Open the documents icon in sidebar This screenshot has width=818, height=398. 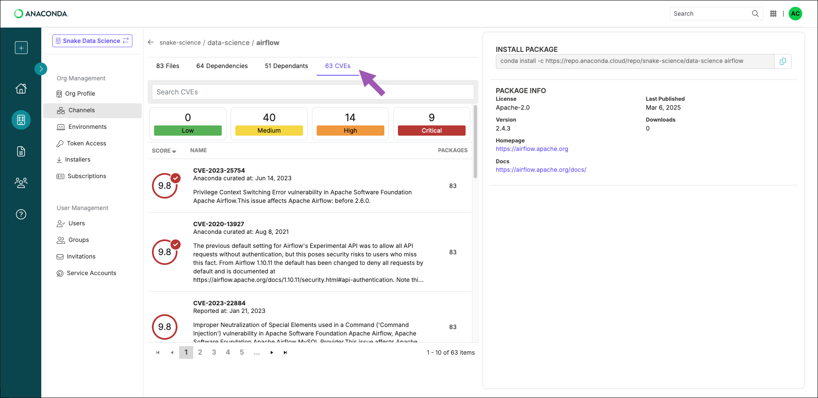click(x=21, y=151)
